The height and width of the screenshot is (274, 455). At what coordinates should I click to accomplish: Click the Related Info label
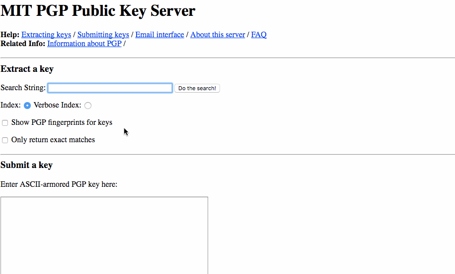[x=23, y=44]
